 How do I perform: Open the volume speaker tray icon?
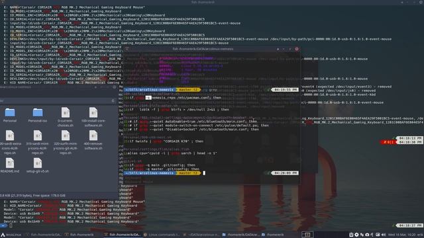[x=384, y=235]
